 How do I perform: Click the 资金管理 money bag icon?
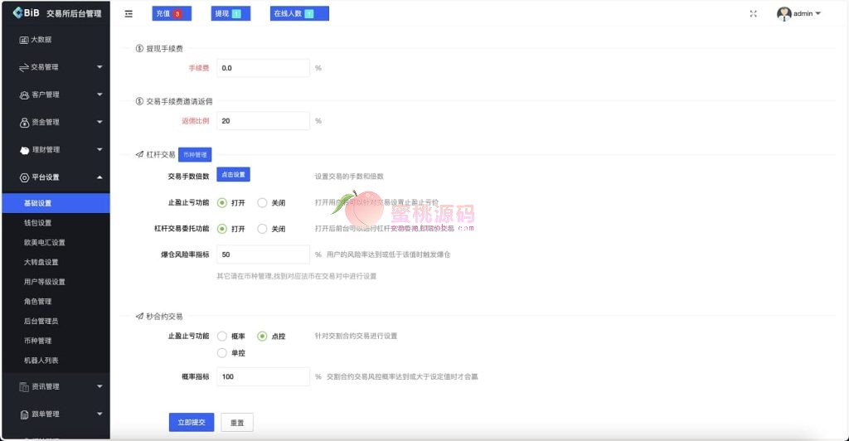(x=24, y=123)
